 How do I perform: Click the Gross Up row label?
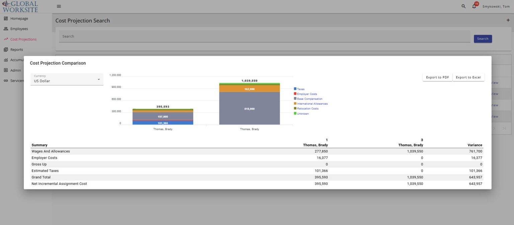(39, 164)
